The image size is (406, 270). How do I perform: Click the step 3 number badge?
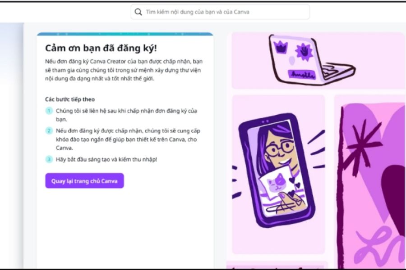pos(49,159)
